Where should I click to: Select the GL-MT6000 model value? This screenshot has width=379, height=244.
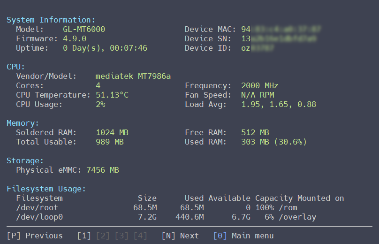click(x=84, y=29)
